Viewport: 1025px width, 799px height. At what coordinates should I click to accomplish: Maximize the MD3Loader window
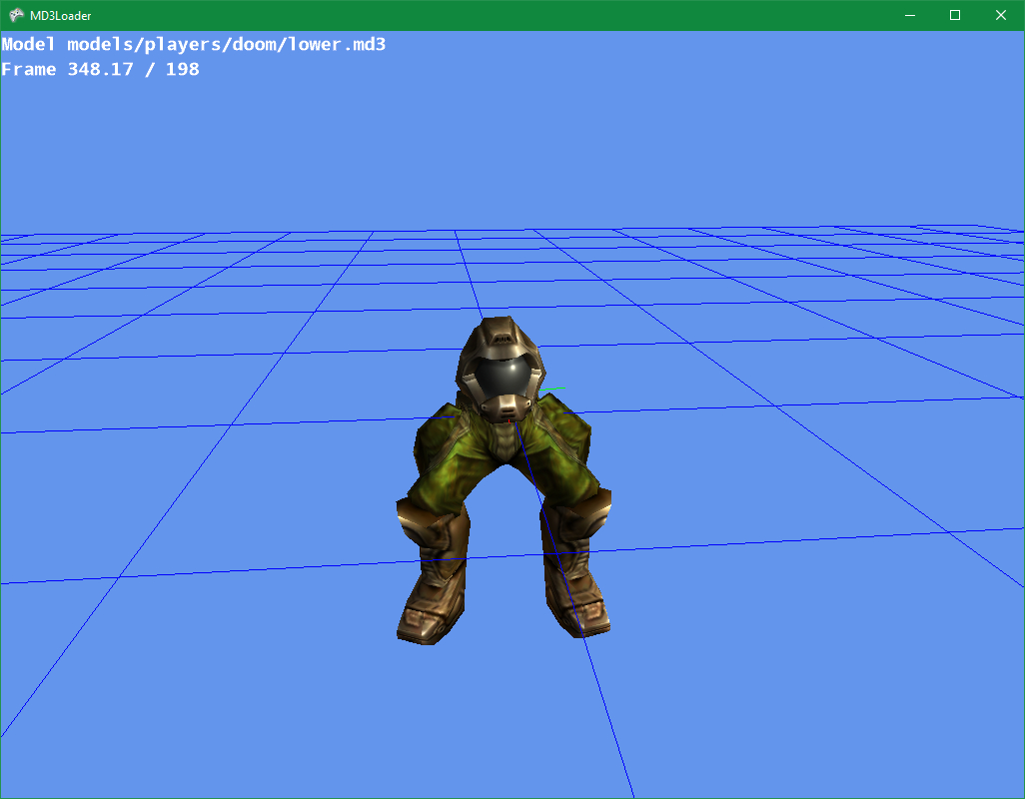pyautogui.click(x=955, y=15)
